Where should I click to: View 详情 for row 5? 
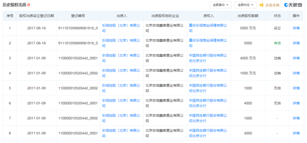coord(296,88)
